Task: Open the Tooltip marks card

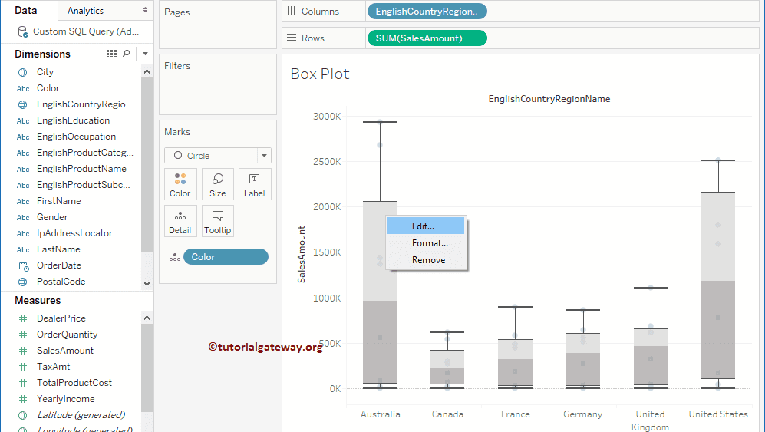Action: tap(218, 221)
